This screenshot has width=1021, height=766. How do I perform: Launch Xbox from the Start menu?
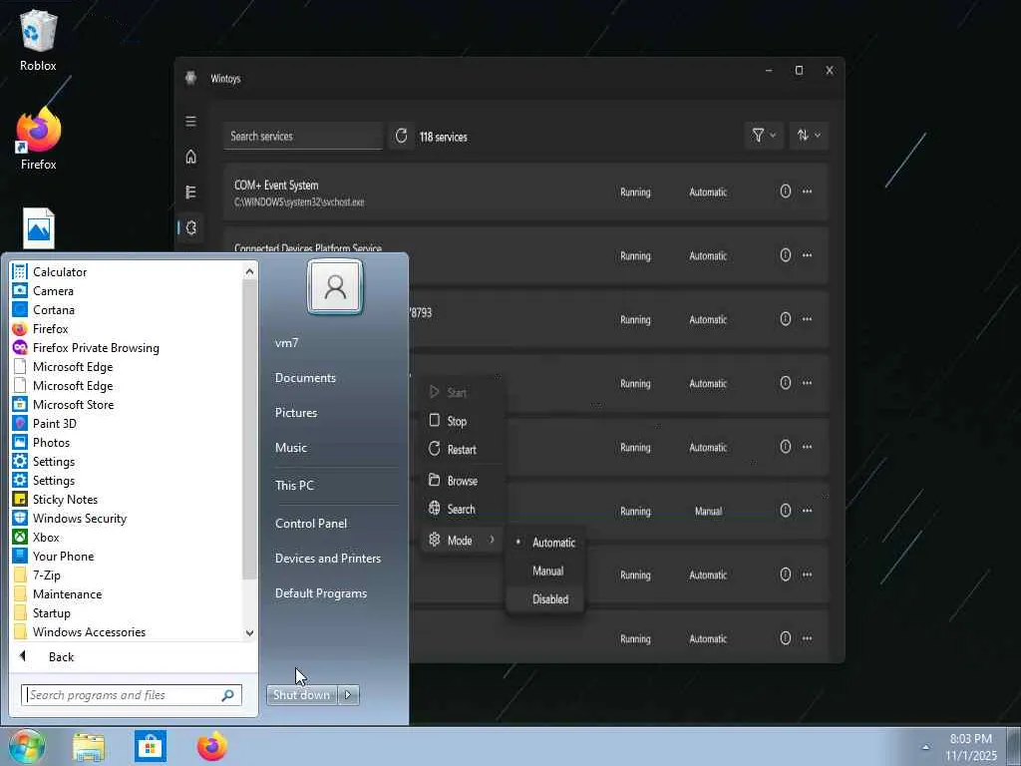127,538
